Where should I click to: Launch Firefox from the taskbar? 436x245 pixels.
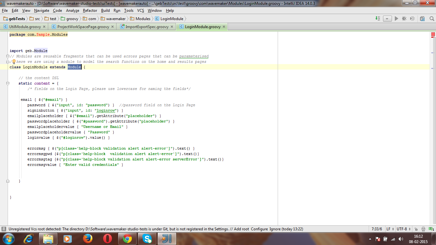click(x=87, y=239)
